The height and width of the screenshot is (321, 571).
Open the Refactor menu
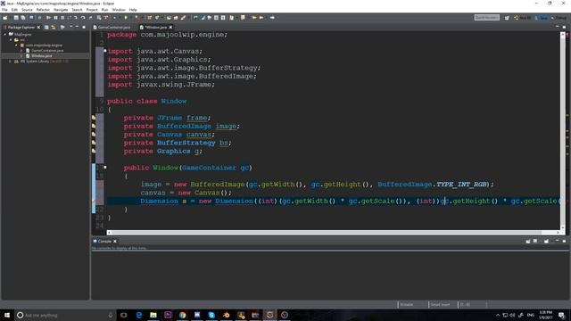coord(43,10)
